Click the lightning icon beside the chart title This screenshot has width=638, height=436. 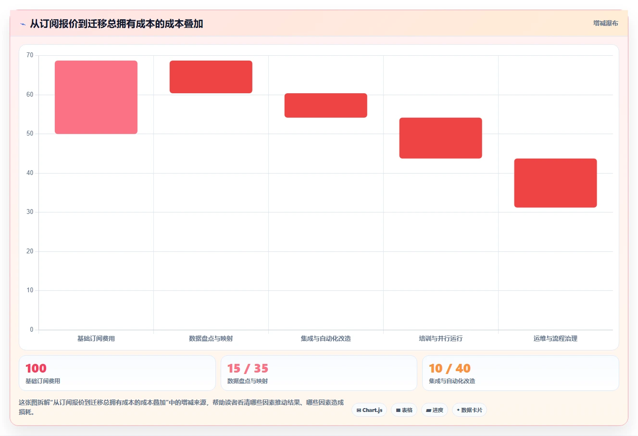[x=23, y=24]
